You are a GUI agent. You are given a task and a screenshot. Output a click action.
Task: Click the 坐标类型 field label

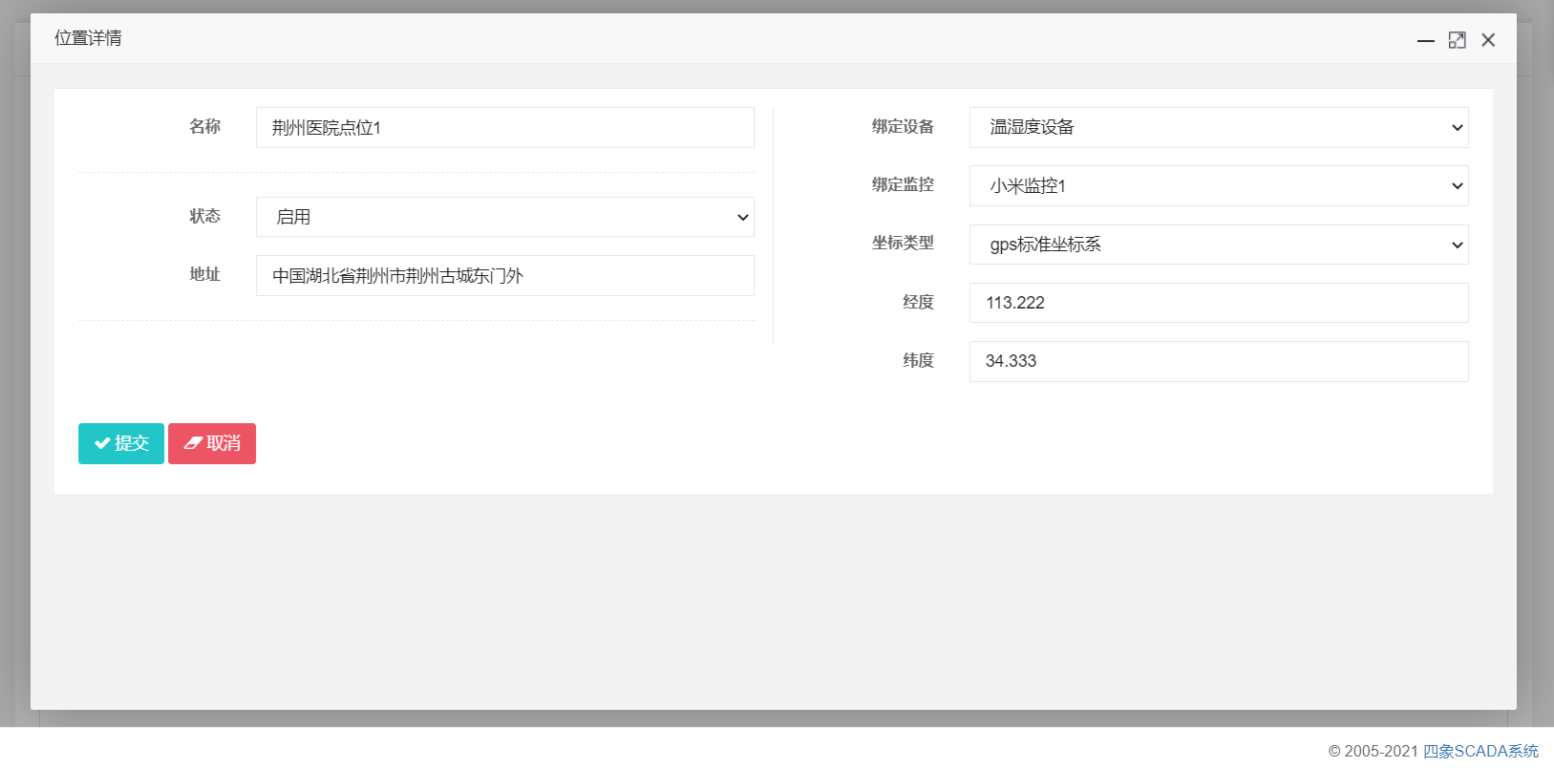tap(903, 243)
